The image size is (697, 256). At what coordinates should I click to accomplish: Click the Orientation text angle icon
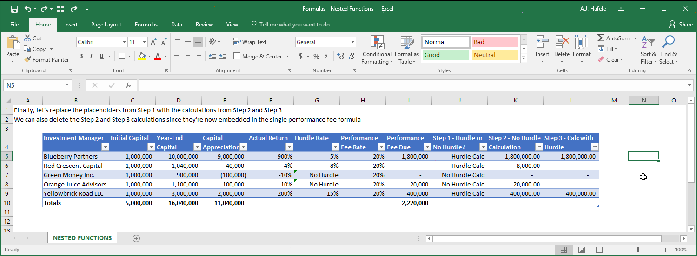tap(212, 42)
